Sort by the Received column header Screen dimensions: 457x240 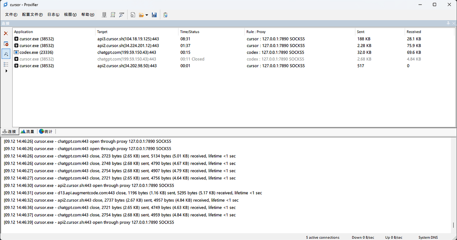(430, 32)
